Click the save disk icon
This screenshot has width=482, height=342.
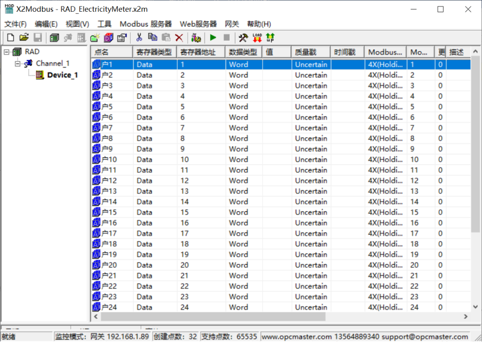pos(37,37)
